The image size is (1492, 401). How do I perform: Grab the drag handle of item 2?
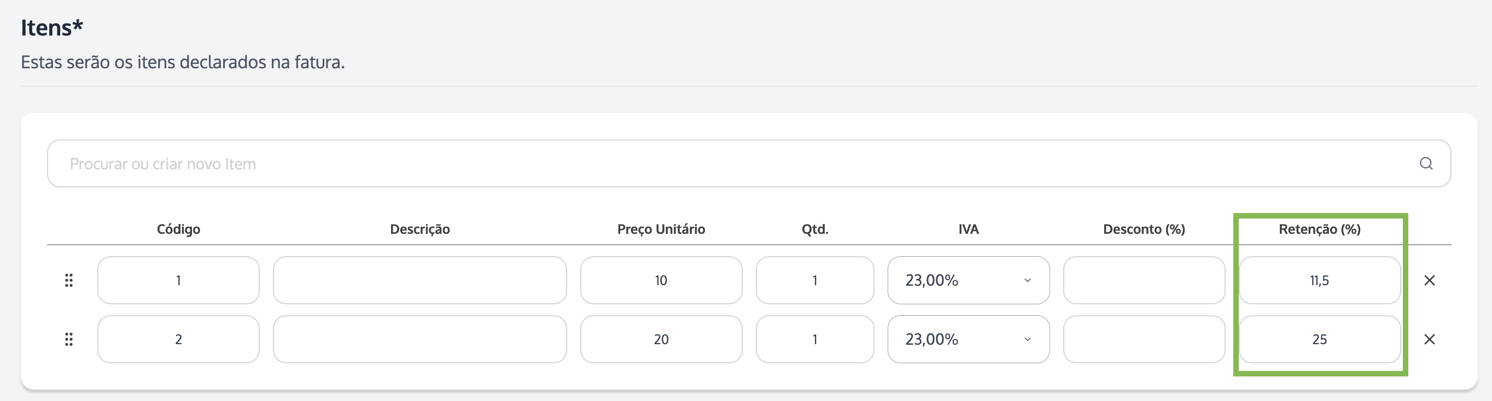click(x=69, y=339)
